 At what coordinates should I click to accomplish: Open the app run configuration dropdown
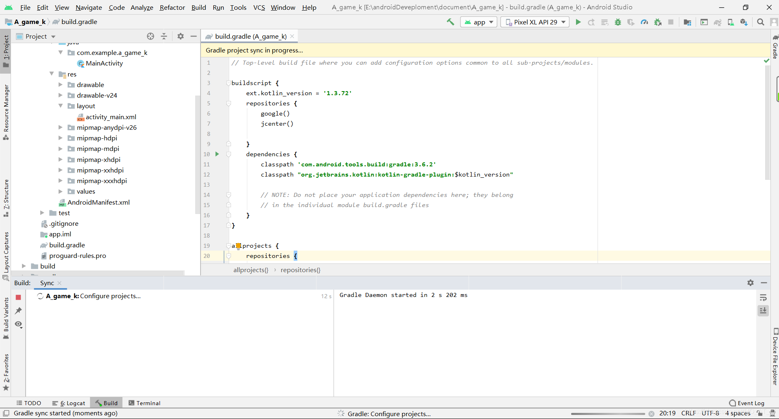pos(479,22)
